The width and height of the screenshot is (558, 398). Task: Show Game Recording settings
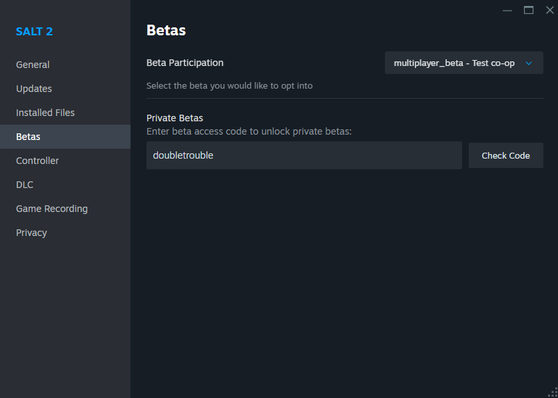[52, 209]
